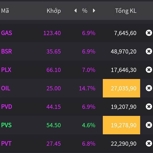Sort by the Tổng KL column header
Image resolution: width=153 pixels, height=153 pixels.
pyautogui.click(x=125, y=11)
